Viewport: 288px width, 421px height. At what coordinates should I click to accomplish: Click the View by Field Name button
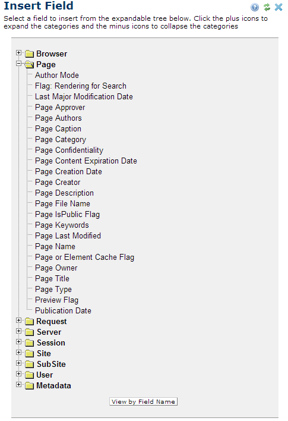144,401
